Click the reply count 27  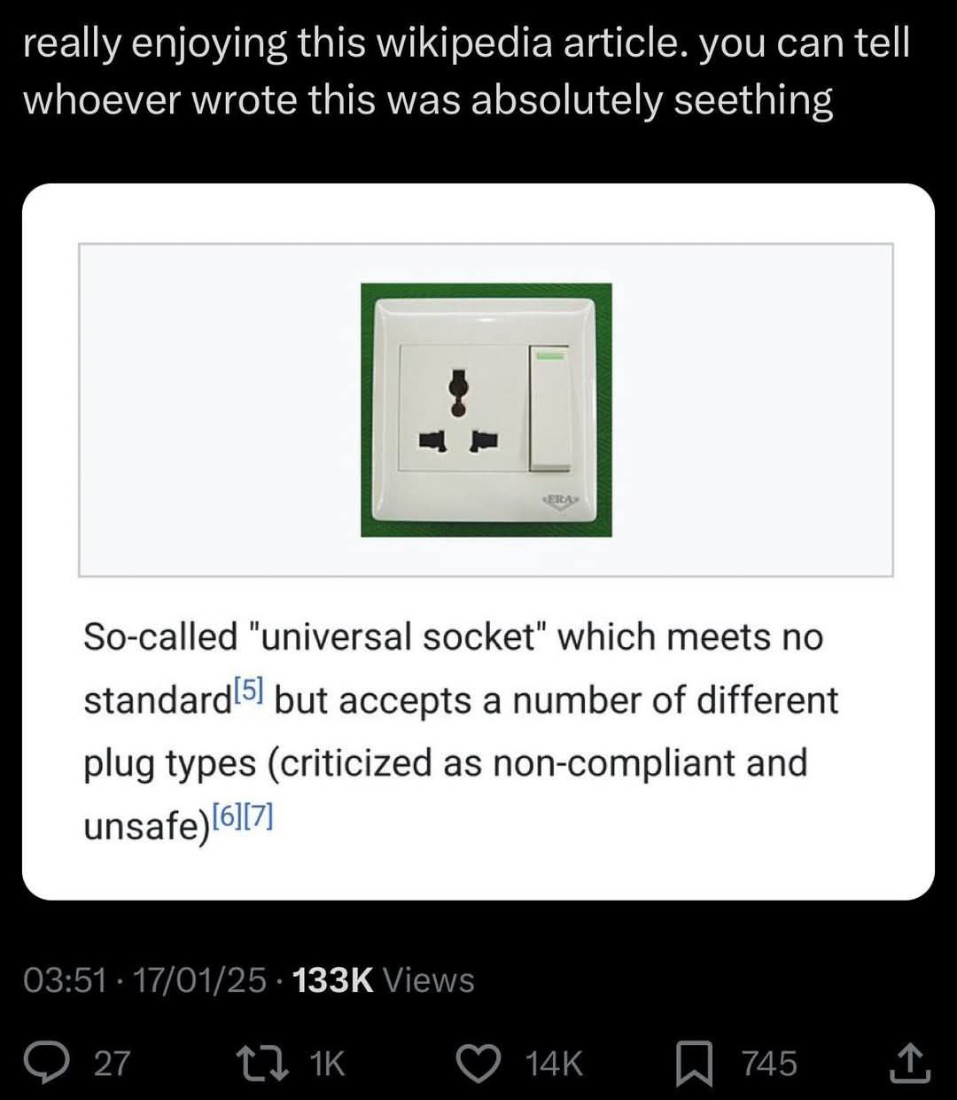click(x=112, y=1064)
